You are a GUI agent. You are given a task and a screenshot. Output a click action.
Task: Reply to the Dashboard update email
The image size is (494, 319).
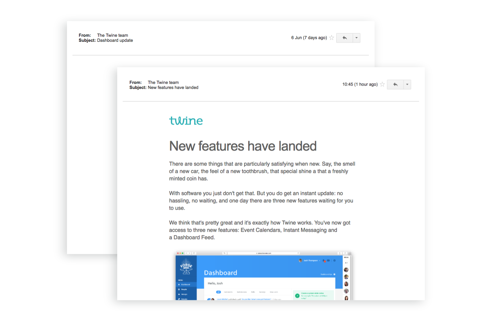click(344, 38)
